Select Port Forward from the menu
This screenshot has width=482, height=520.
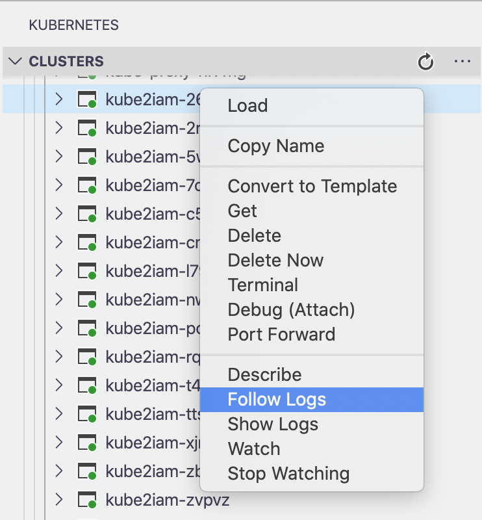click(281, 334)
